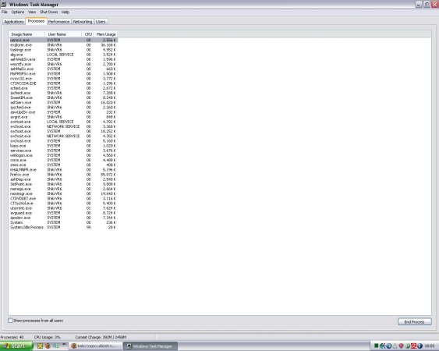
Task: Select the firefox.exe process row
Action: point(63,174)
